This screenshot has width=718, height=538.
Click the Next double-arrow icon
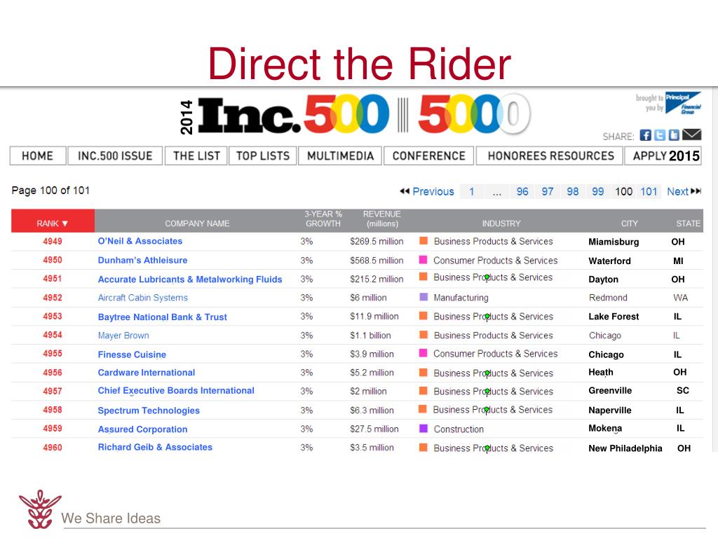coord(696,191)
